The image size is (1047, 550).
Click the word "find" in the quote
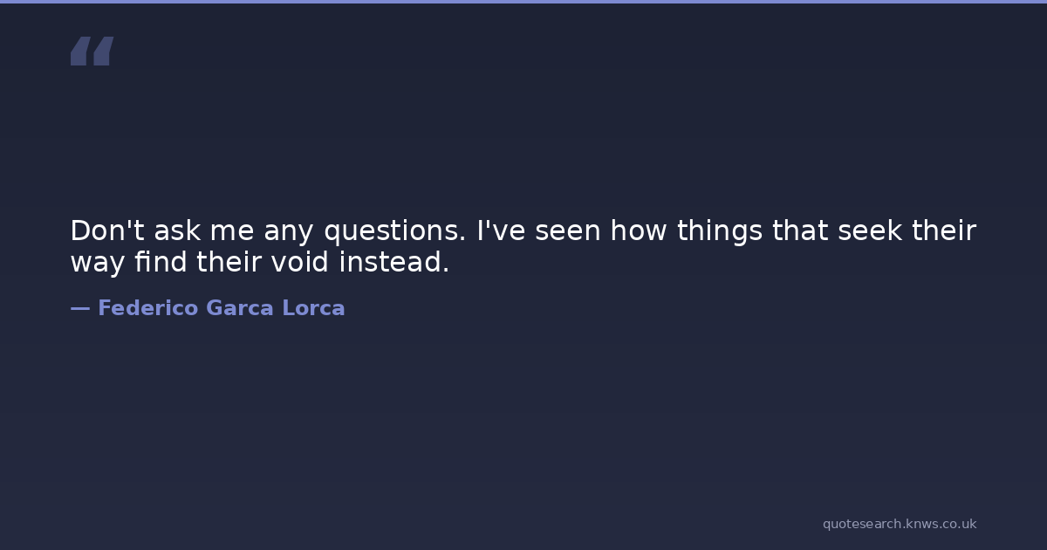pyautogui.click(x=161, y=262)
